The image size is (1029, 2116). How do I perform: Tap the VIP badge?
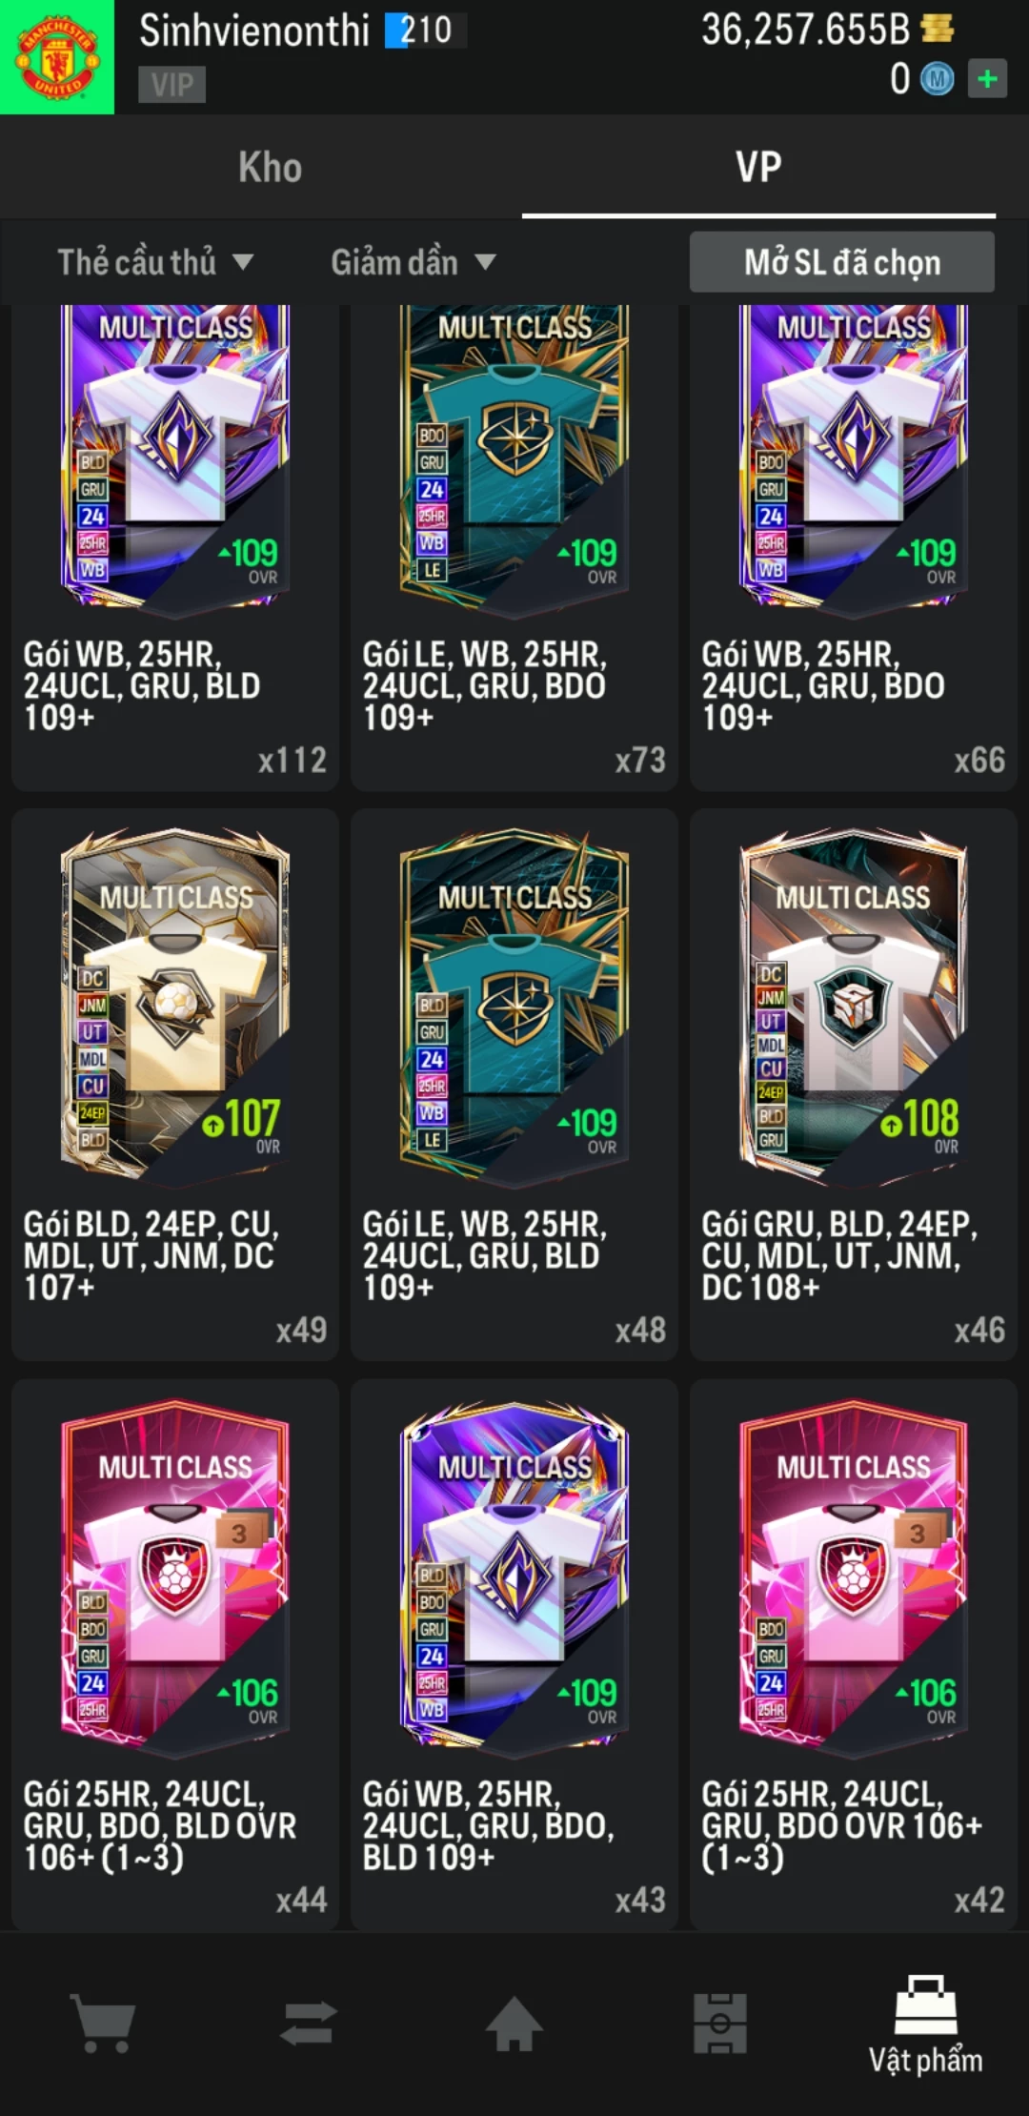[x=172, y=85]
